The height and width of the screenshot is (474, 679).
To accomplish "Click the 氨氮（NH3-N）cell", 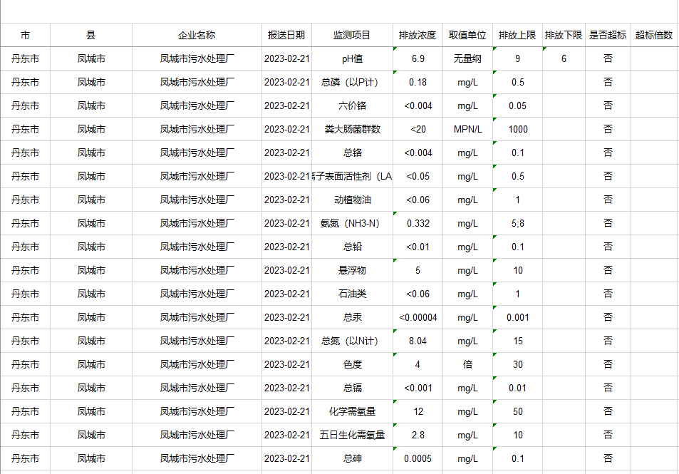I will click(352, 223).
